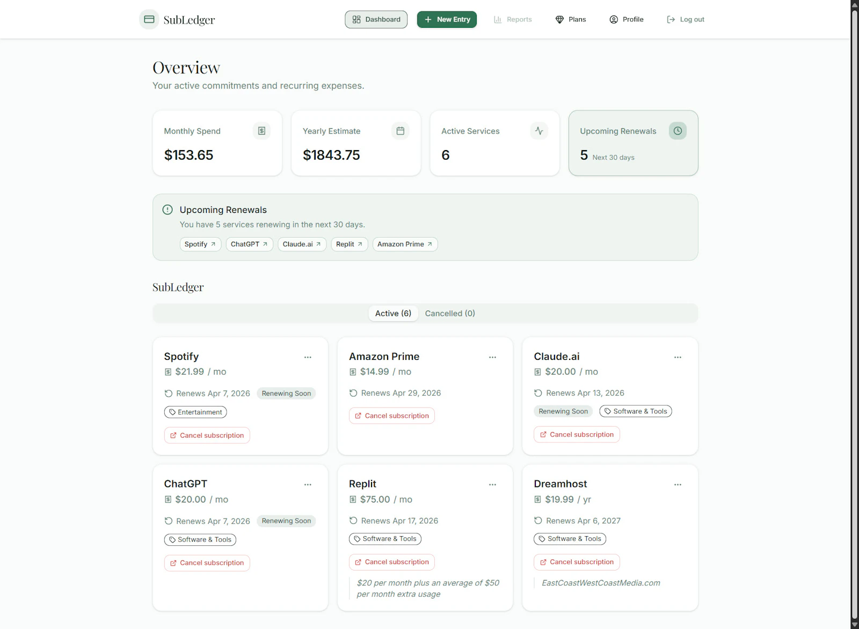This screenshot has width=859, height=629.
Task: Cancel the ChatGPT subscription
Action: (x=207, y=563)
